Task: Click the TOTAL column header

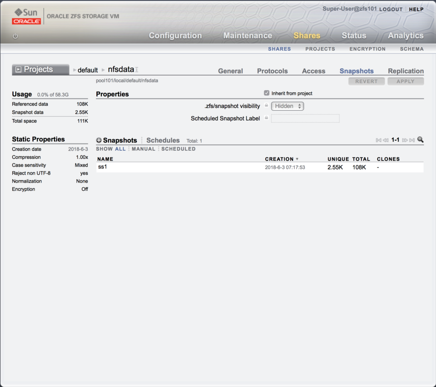Action: [x=361, y=159]
